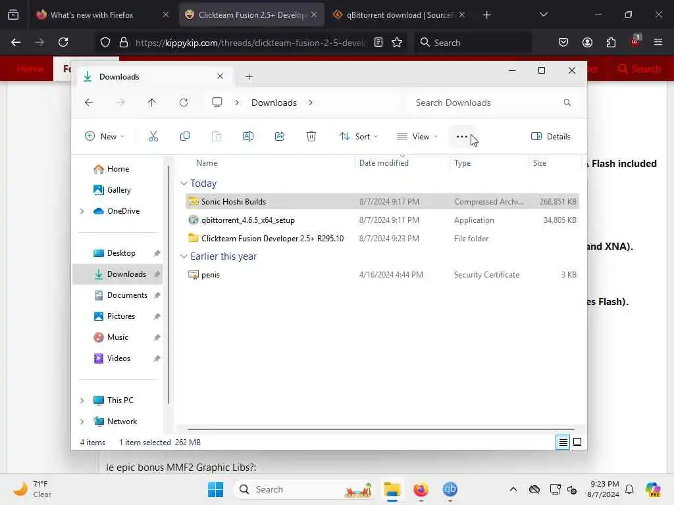
Task: Click the PC icon in the address bar
Action: 217,103
